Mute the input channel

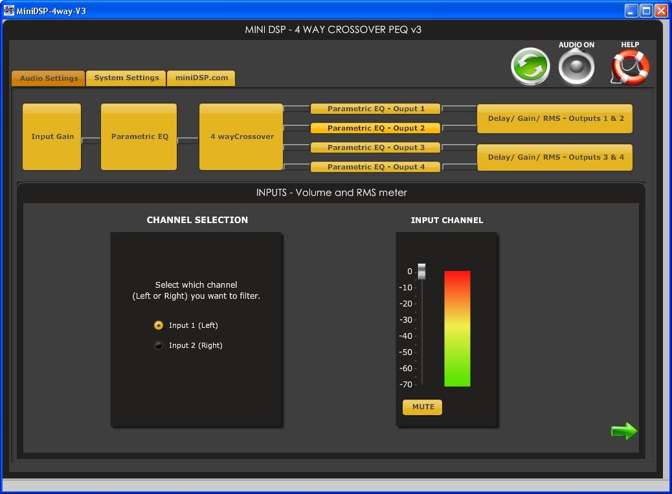(422, 407)
